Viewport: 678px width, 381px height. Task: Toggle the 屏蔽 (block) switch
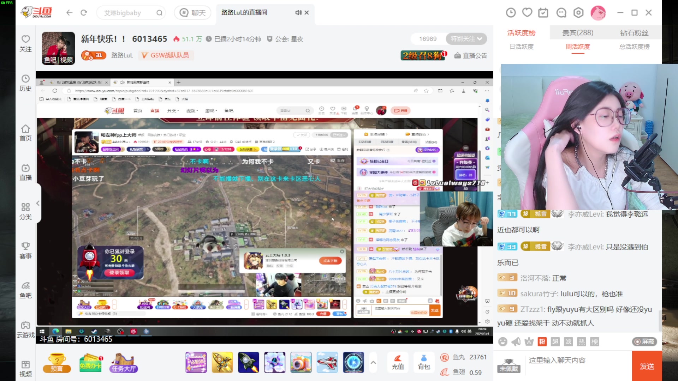tap(644, 341)
